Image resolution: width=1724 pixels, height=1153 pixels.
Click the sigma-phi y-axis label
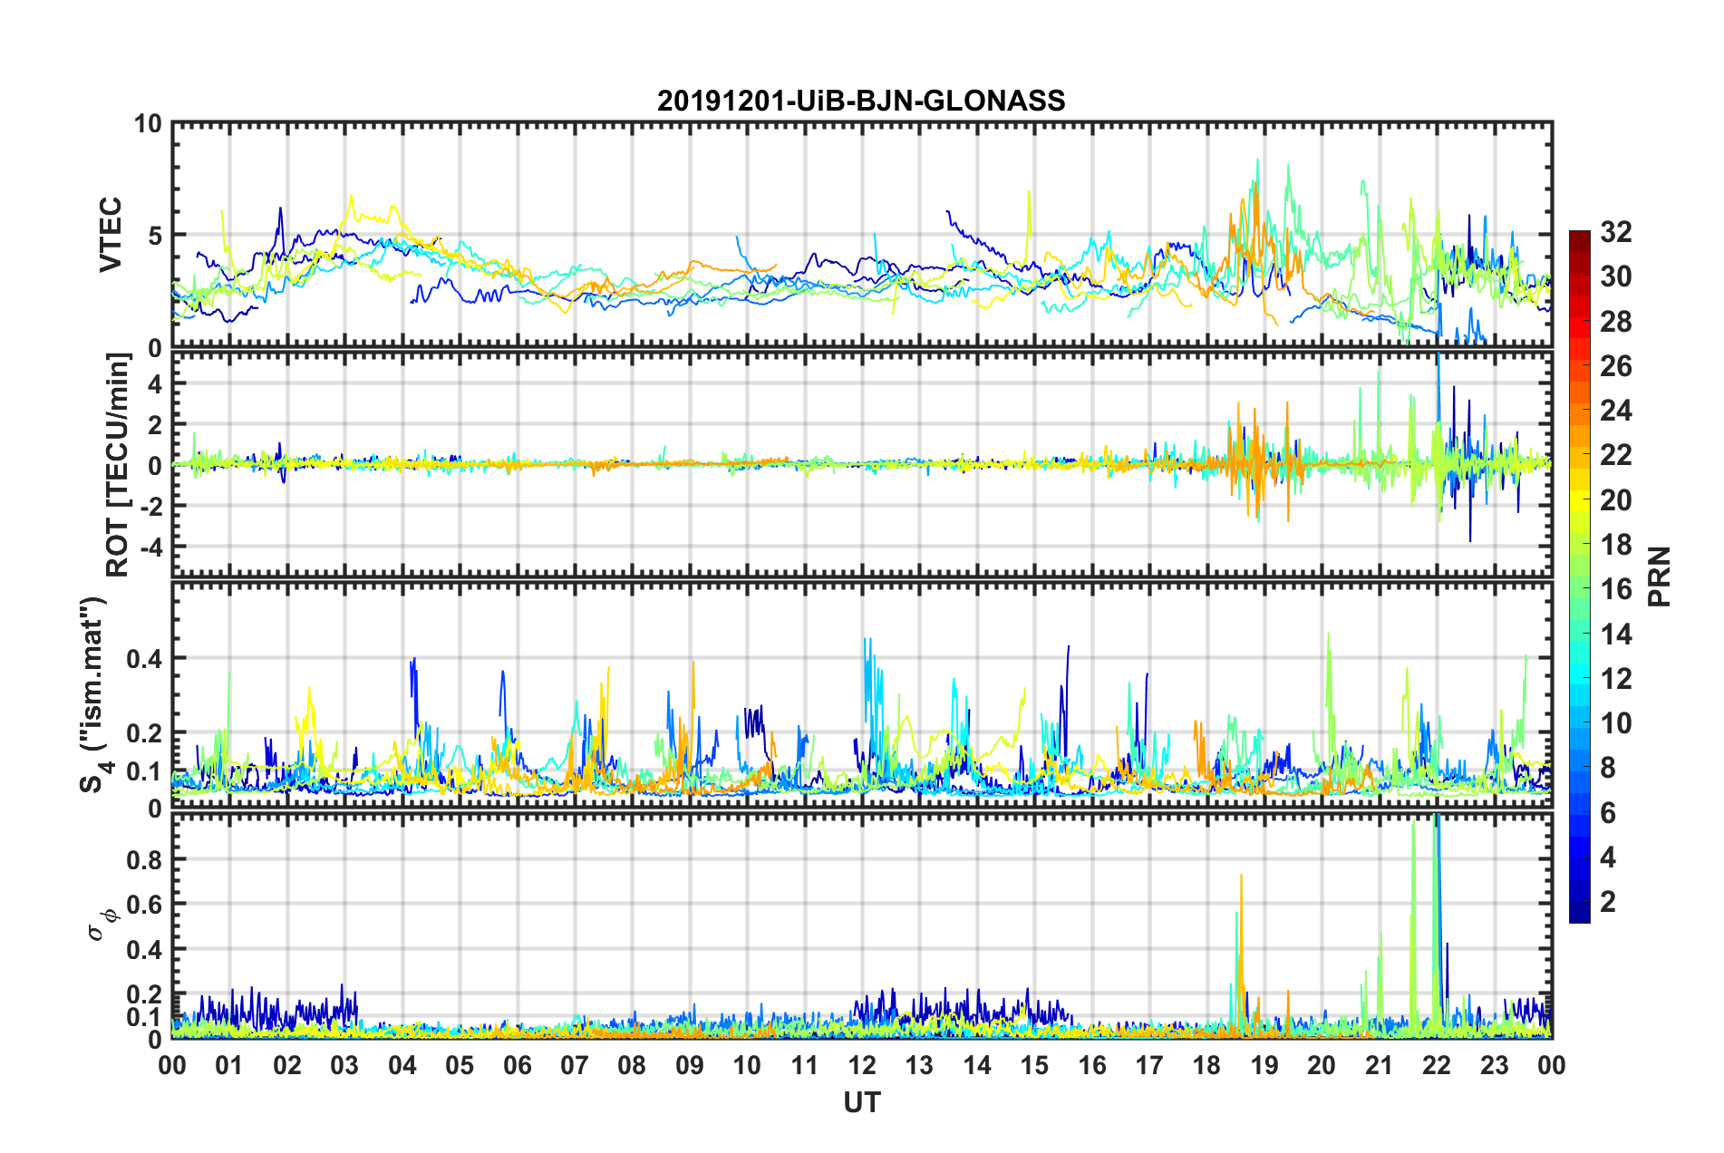point(104,924)
